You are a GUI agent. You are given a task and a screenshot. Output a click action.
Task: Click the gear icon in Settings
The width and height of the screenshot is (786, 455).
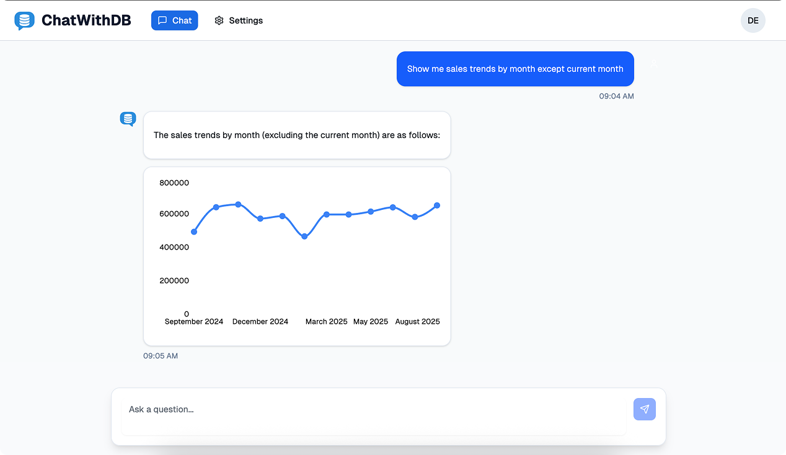pos(219,20)
